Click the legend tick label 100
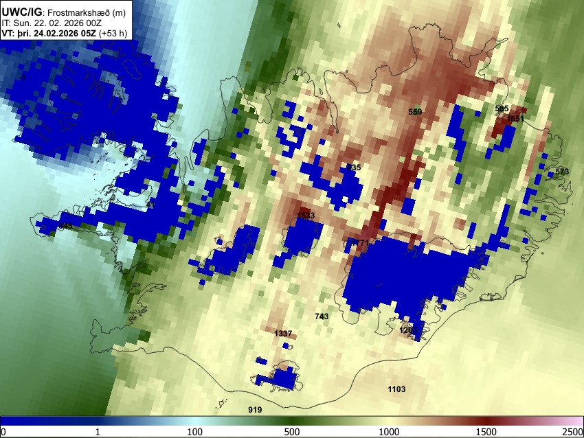This screenshot has width=584, height=438. point(195,432)
